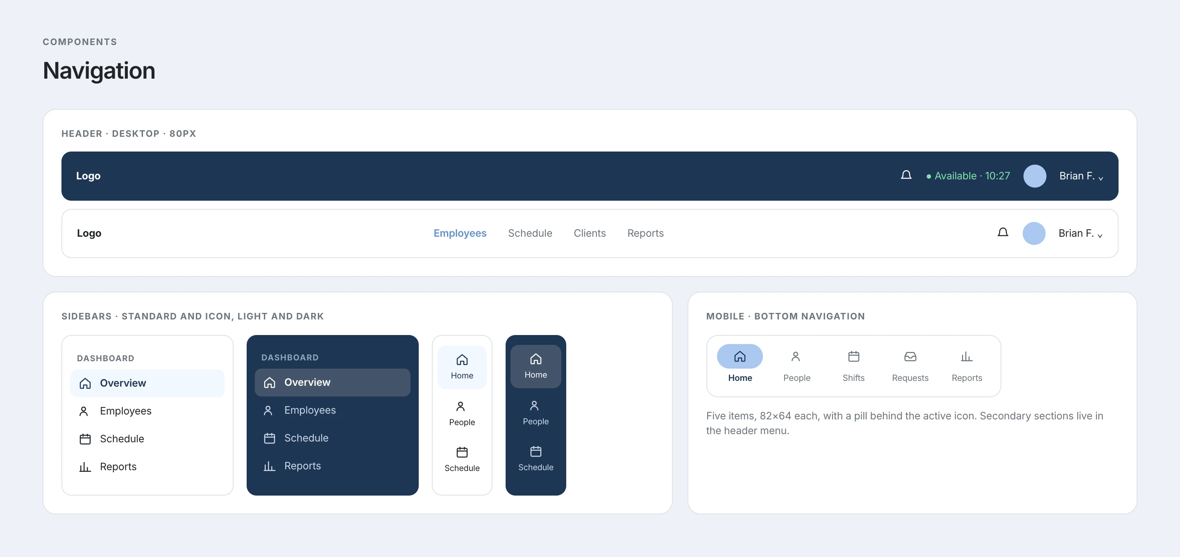Click the Employees label in the dark sidebar

pos(310,410)
